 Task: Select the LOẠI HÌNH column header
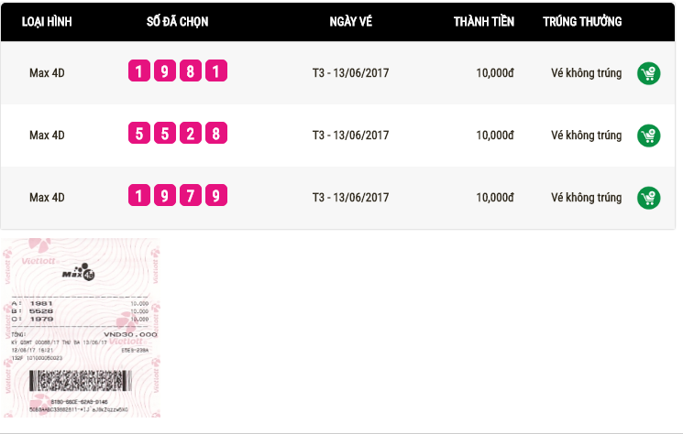coord(47,22)
